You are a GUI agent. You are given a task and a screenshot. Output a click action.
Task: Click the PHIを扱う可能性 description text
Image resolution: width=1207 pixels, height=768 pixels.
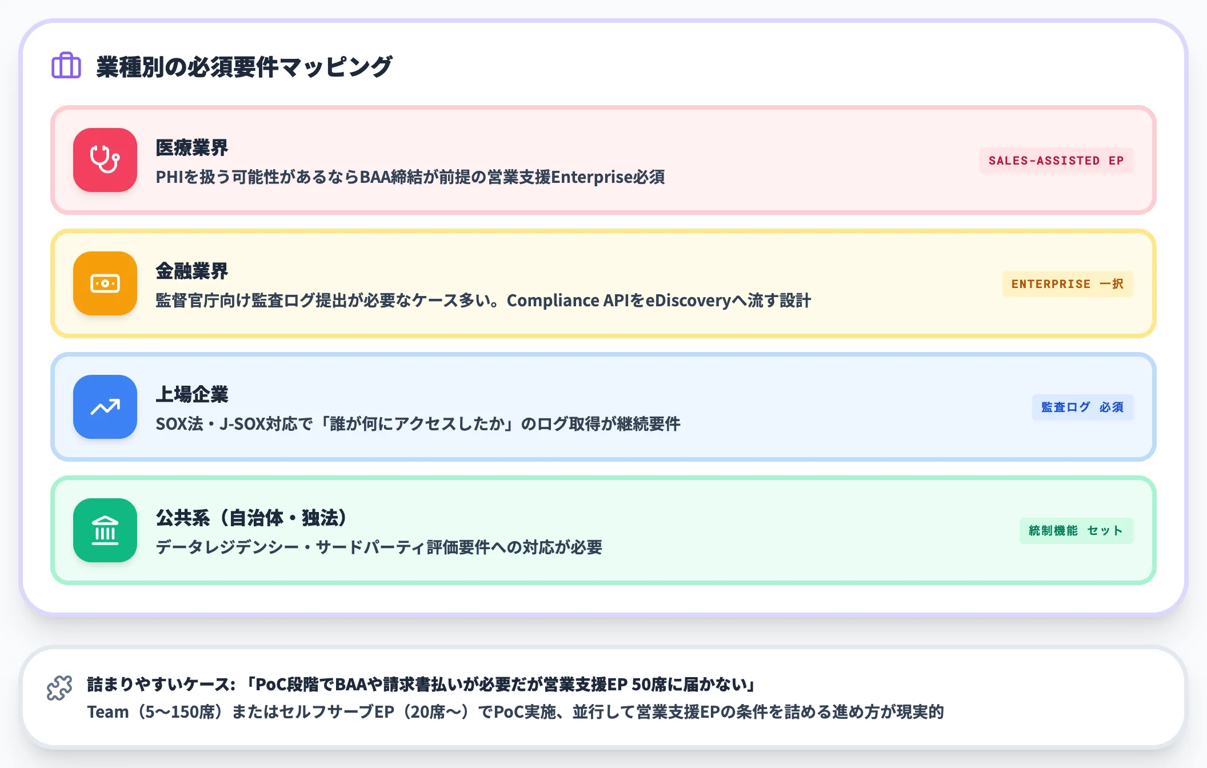pyautogui.click(x=410, y=177)
